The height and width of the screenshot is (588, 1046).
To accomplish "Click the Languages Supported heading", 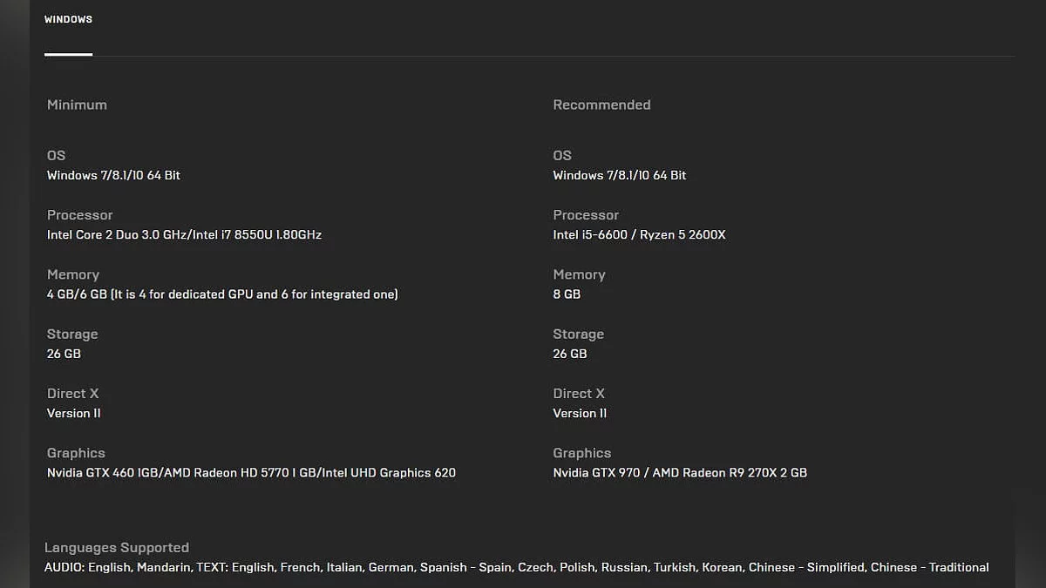I will pyautogui.click(x=117, y=548).
